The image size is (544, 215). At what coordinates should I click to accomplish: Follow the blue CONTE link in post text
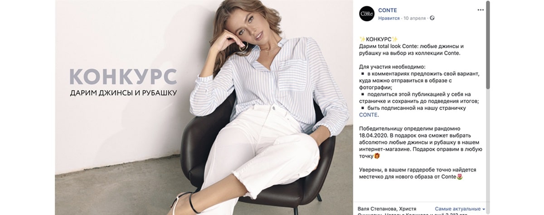point(368,115)
